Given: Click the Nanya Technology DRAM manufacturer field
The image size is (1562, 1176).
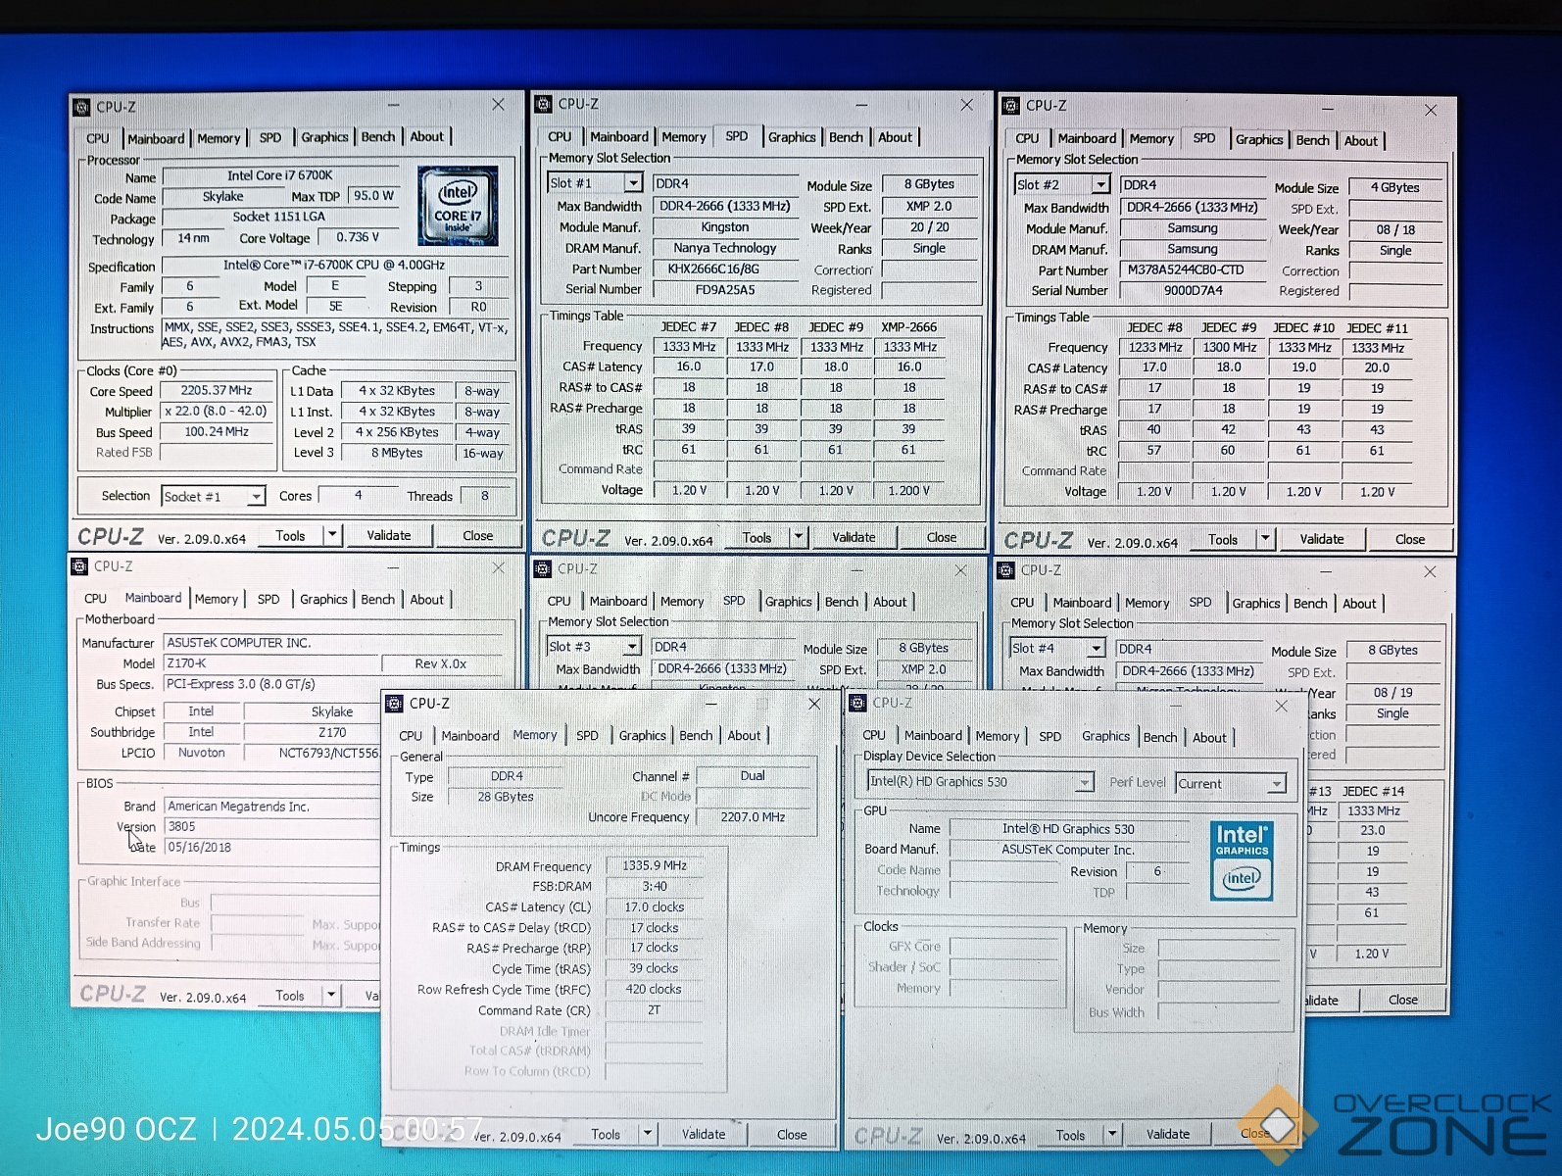Looking at the screenshot, I should pos(725,248).
